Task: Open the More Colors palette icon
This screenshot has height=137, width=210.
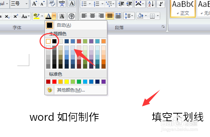Action: [x=50, y=90]
